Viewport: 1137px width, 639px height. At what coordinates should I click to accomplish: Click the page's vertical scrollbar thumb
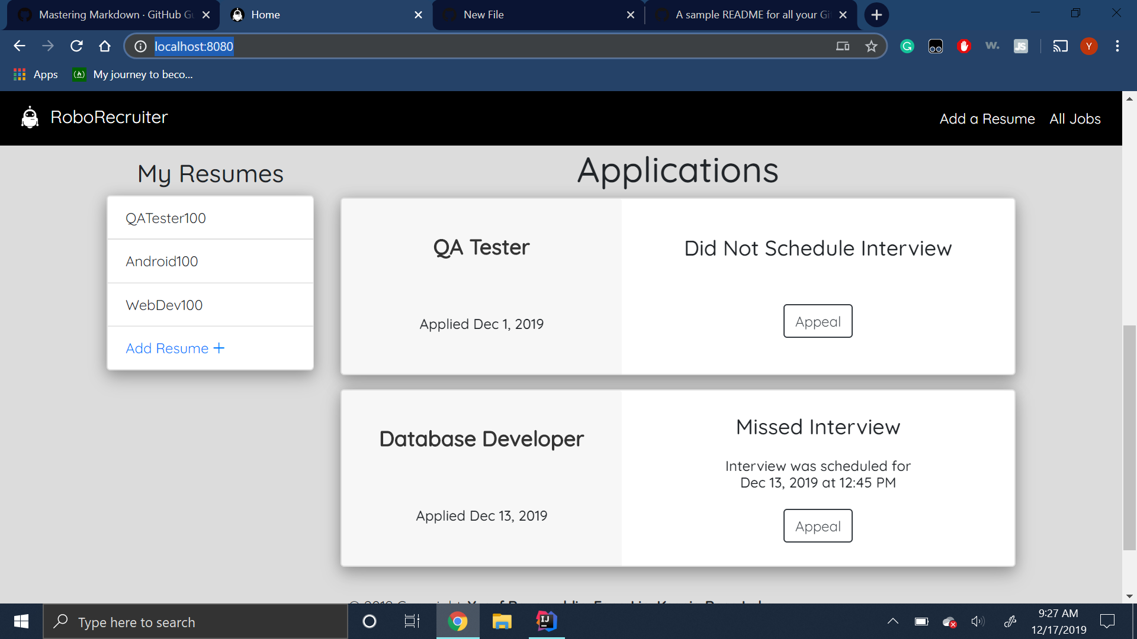(1129, 438)
